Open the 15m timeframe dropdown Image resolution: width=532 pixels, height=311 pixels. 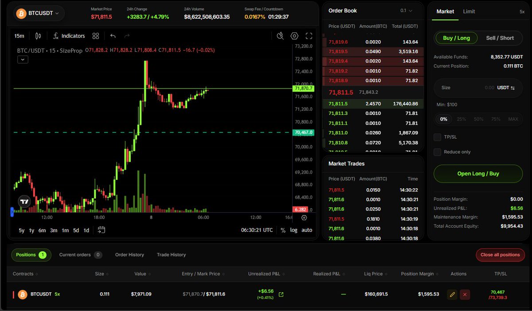(x=19, y=36)
